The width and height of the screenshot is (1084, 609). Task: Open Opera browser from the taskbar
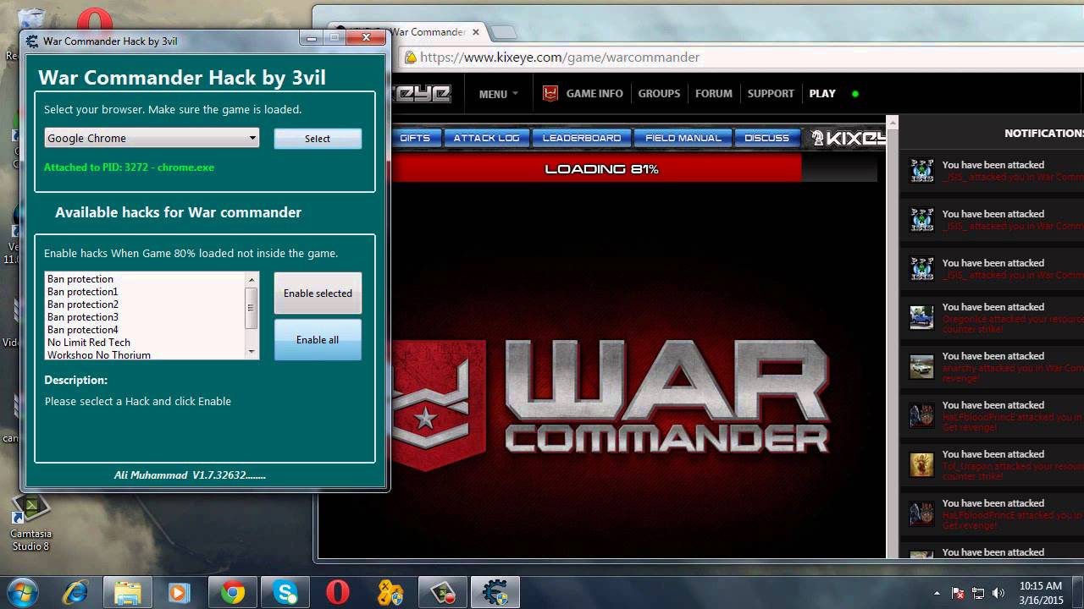point(338,592)
